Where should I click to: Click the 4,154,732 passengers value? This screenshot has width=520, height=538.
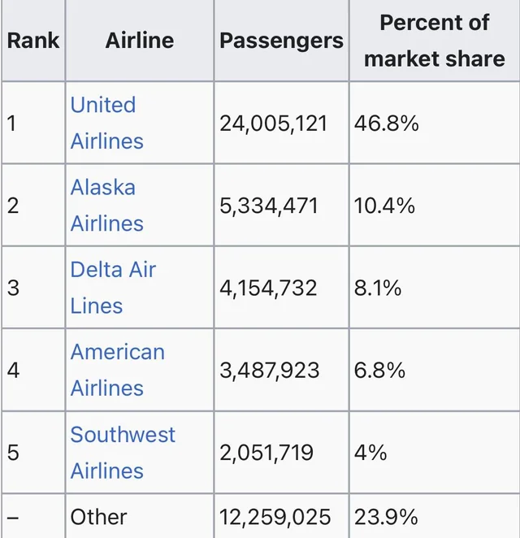click(x=268, y=288)
